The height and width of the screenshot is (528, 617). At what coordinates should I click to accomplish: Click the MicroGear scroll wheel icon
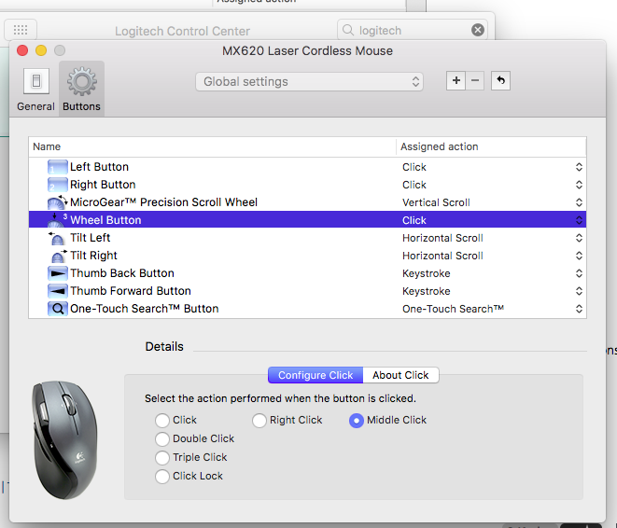tap(58, 202)
